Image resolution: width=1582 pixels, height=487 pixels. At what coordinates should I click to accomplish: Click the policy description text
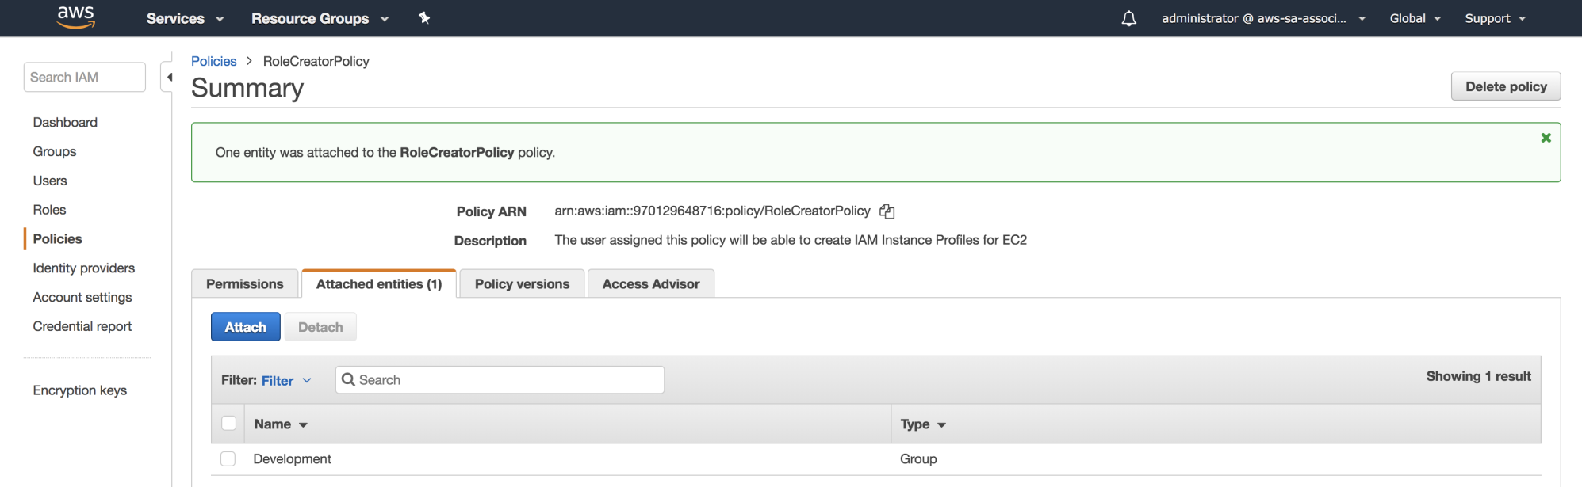(791, 240)
